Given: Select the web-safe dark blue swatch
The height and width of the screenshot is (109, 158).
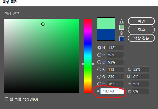Looking at the screenshot, I should [x=122, y=39].
